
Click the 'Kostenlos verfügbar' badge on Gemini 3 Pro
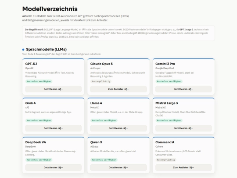[x=169, y=81]
